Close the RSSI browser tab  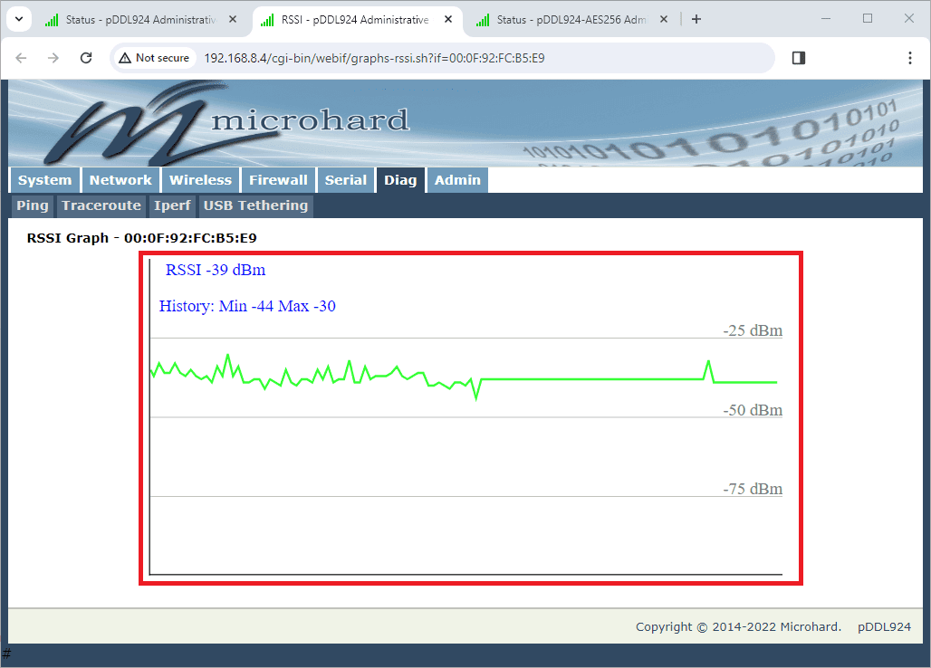[447, 19]
